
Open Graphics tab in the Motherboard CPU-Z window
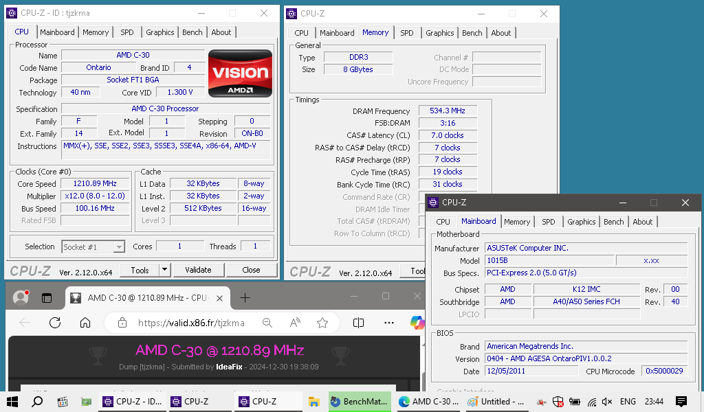tap(582, 222)
